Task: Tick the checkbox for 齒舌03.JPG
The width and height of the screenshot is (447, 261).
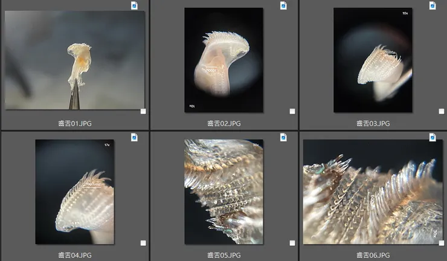Action: (x=442, y=111)
